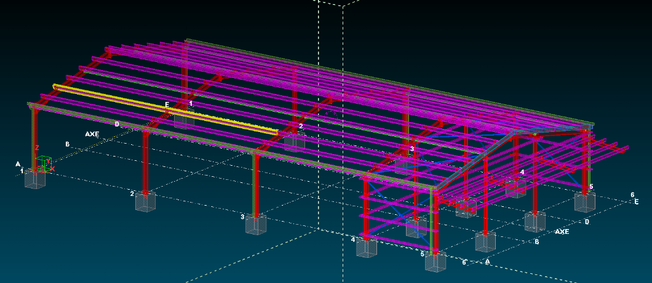The image size is (652, 283).
Task: Click grid label B on the left
Action: point(67,144)
